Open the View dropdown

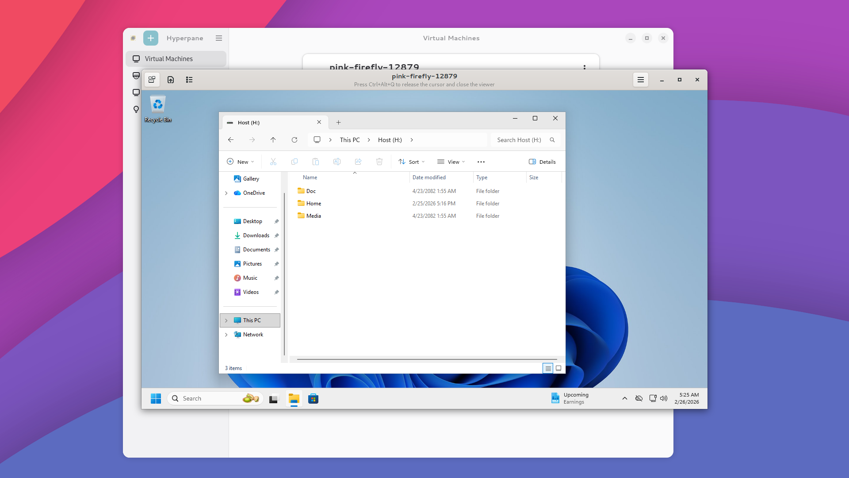coord(451,162)
